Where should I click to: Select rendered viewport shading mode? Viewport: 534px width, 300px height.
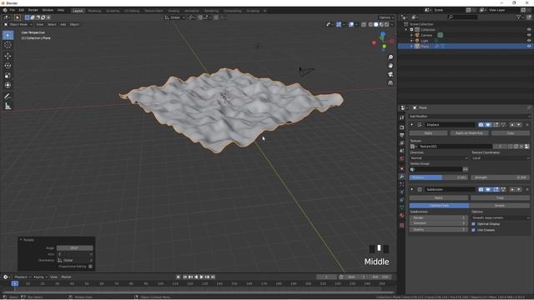(386, 24)
